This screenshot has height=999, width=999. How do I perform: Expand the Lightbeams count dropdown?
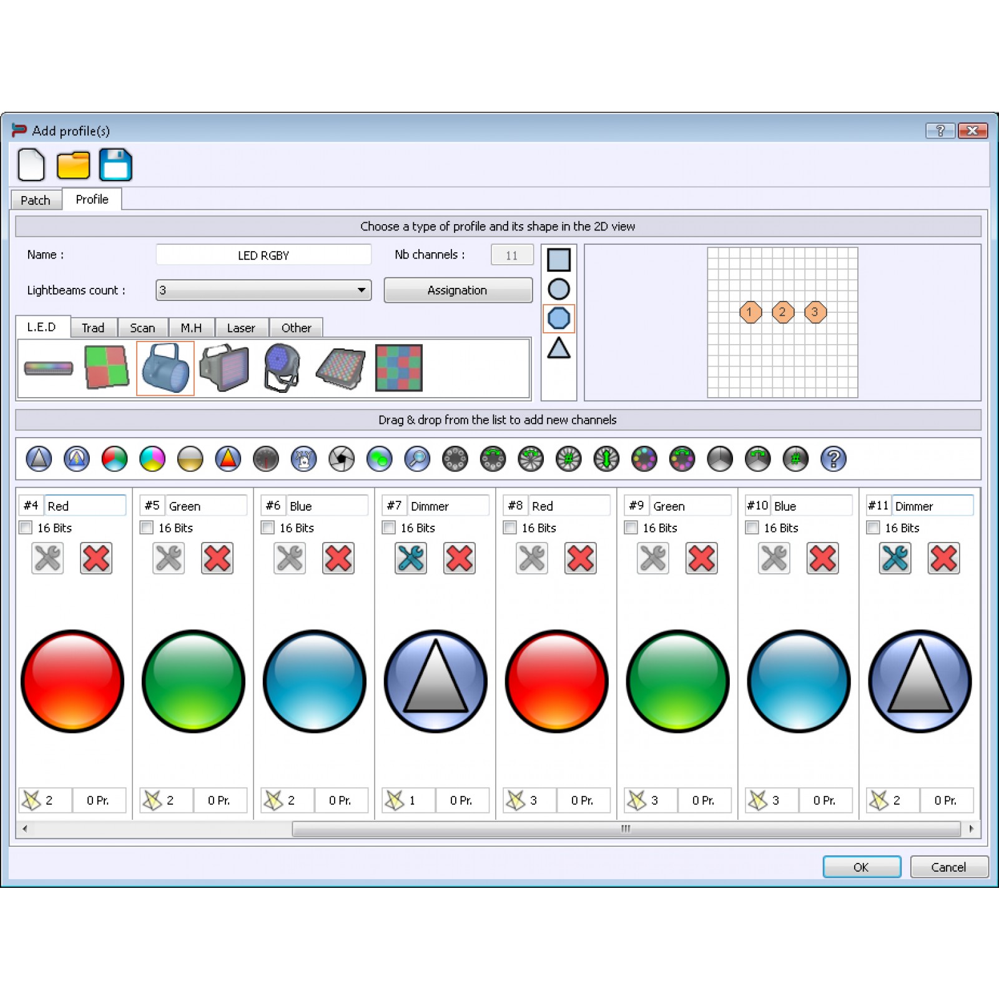click(361, 290)
